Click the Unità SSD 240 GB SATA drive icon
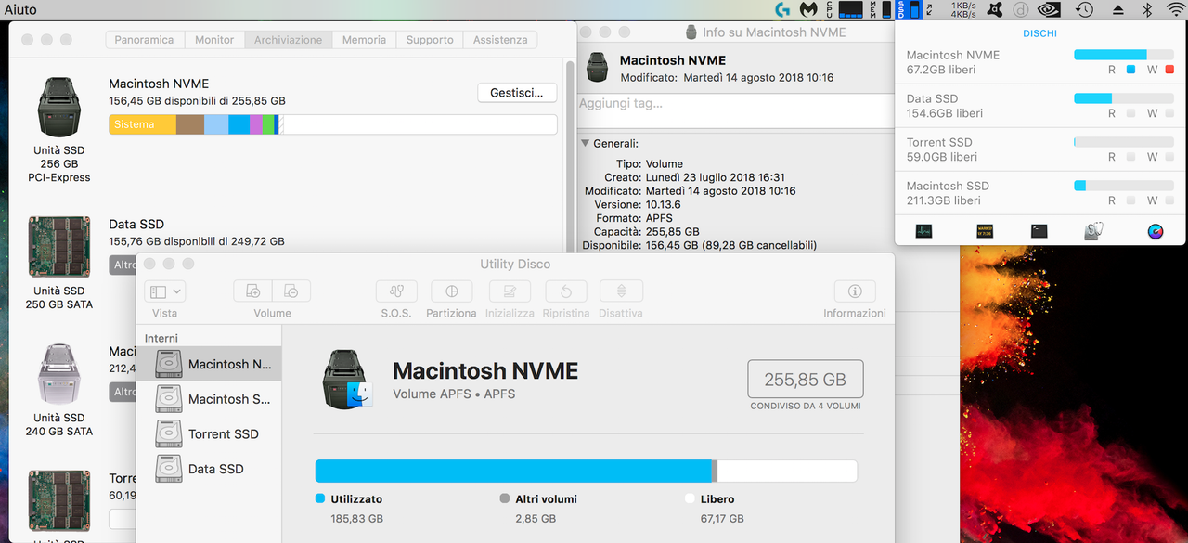This screenshot has width=1188, height=543. (x=59, y=375)
